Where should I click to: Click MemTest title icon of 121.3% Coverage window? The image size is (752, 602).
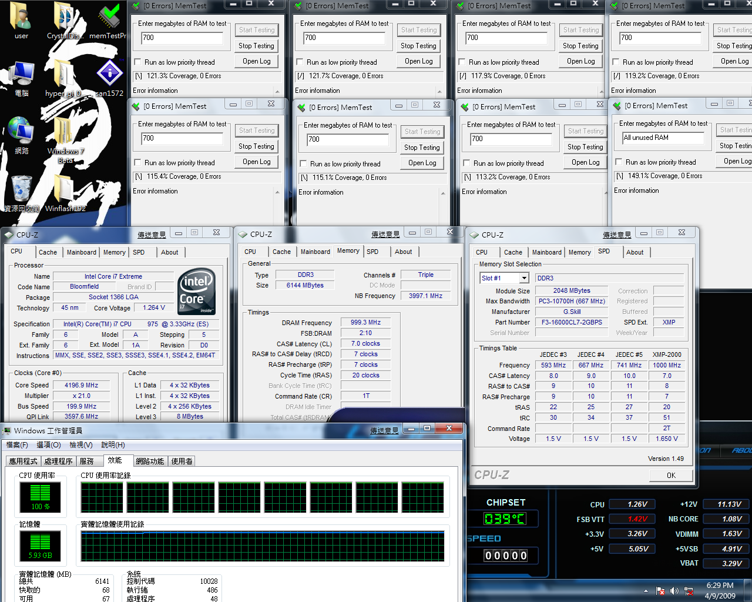point(136,6)
